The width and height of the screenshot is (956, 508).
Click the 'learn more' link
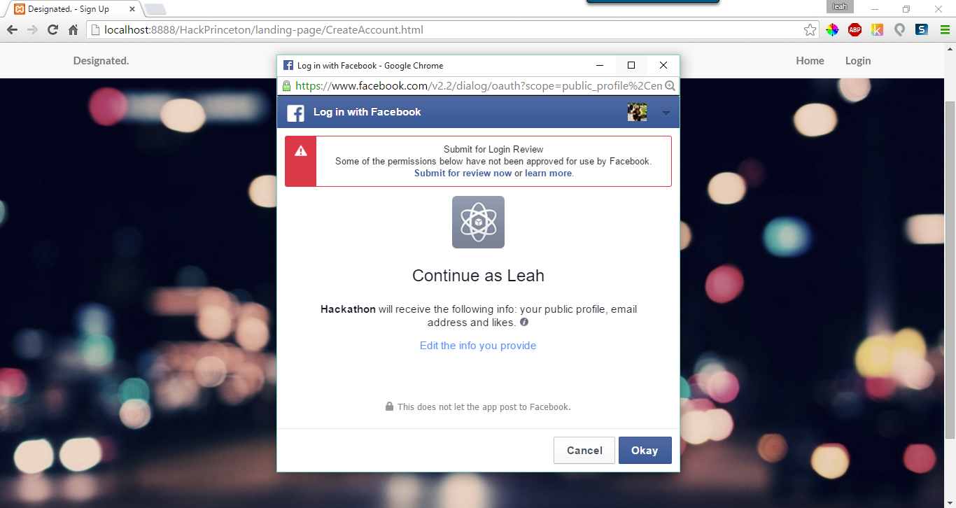tap(548, 173)
